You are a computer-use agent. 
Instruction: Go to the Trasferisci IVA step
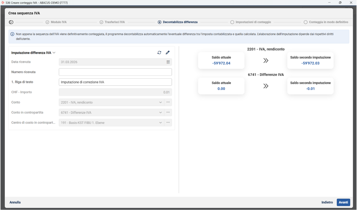[102, 22]
